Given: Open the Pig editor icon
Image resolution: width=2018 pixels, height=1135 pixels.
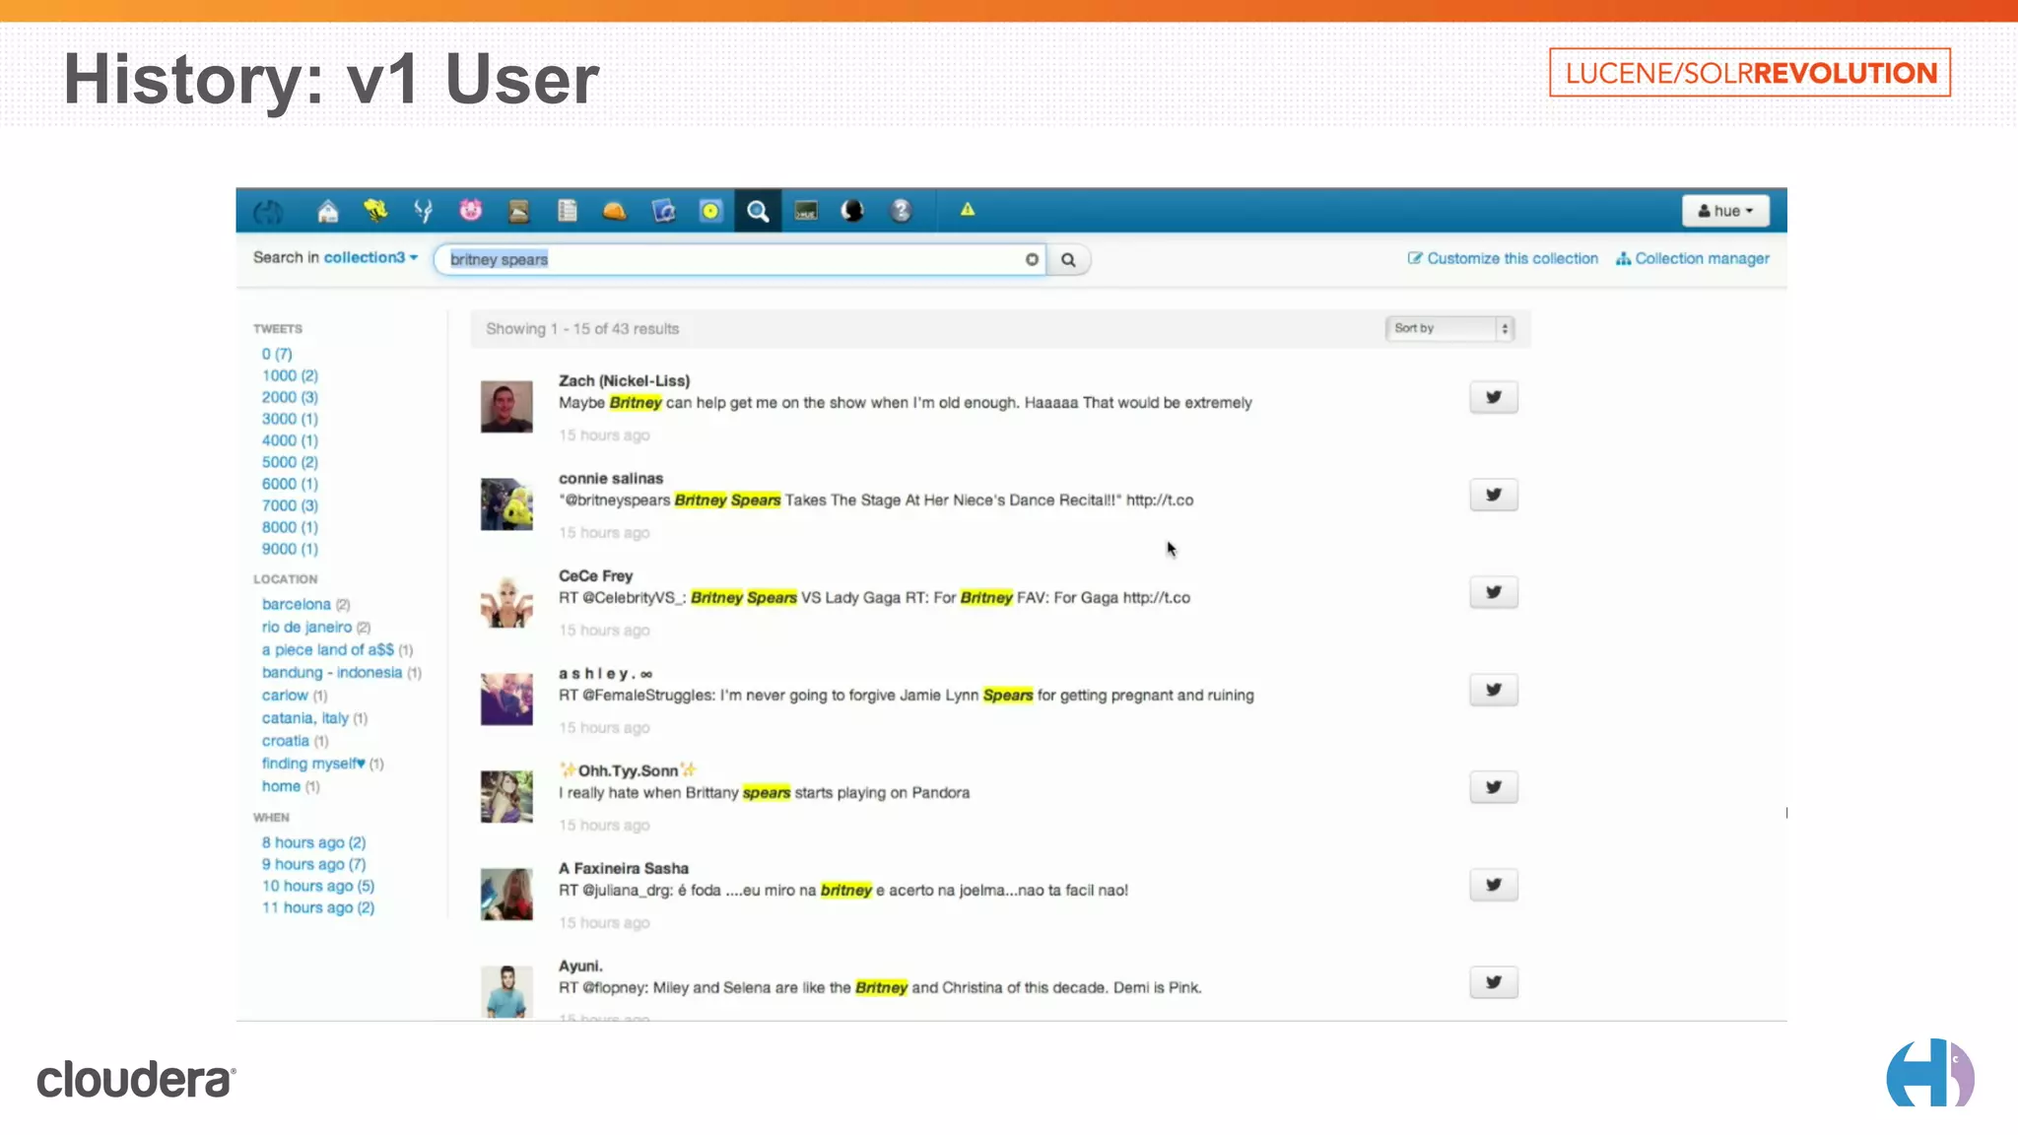Looking at the screenshot, I should 470,211.
